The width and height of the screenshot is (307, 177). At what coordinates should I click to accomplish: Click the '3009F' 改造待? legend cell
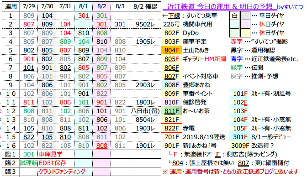(x=240, y=146)
